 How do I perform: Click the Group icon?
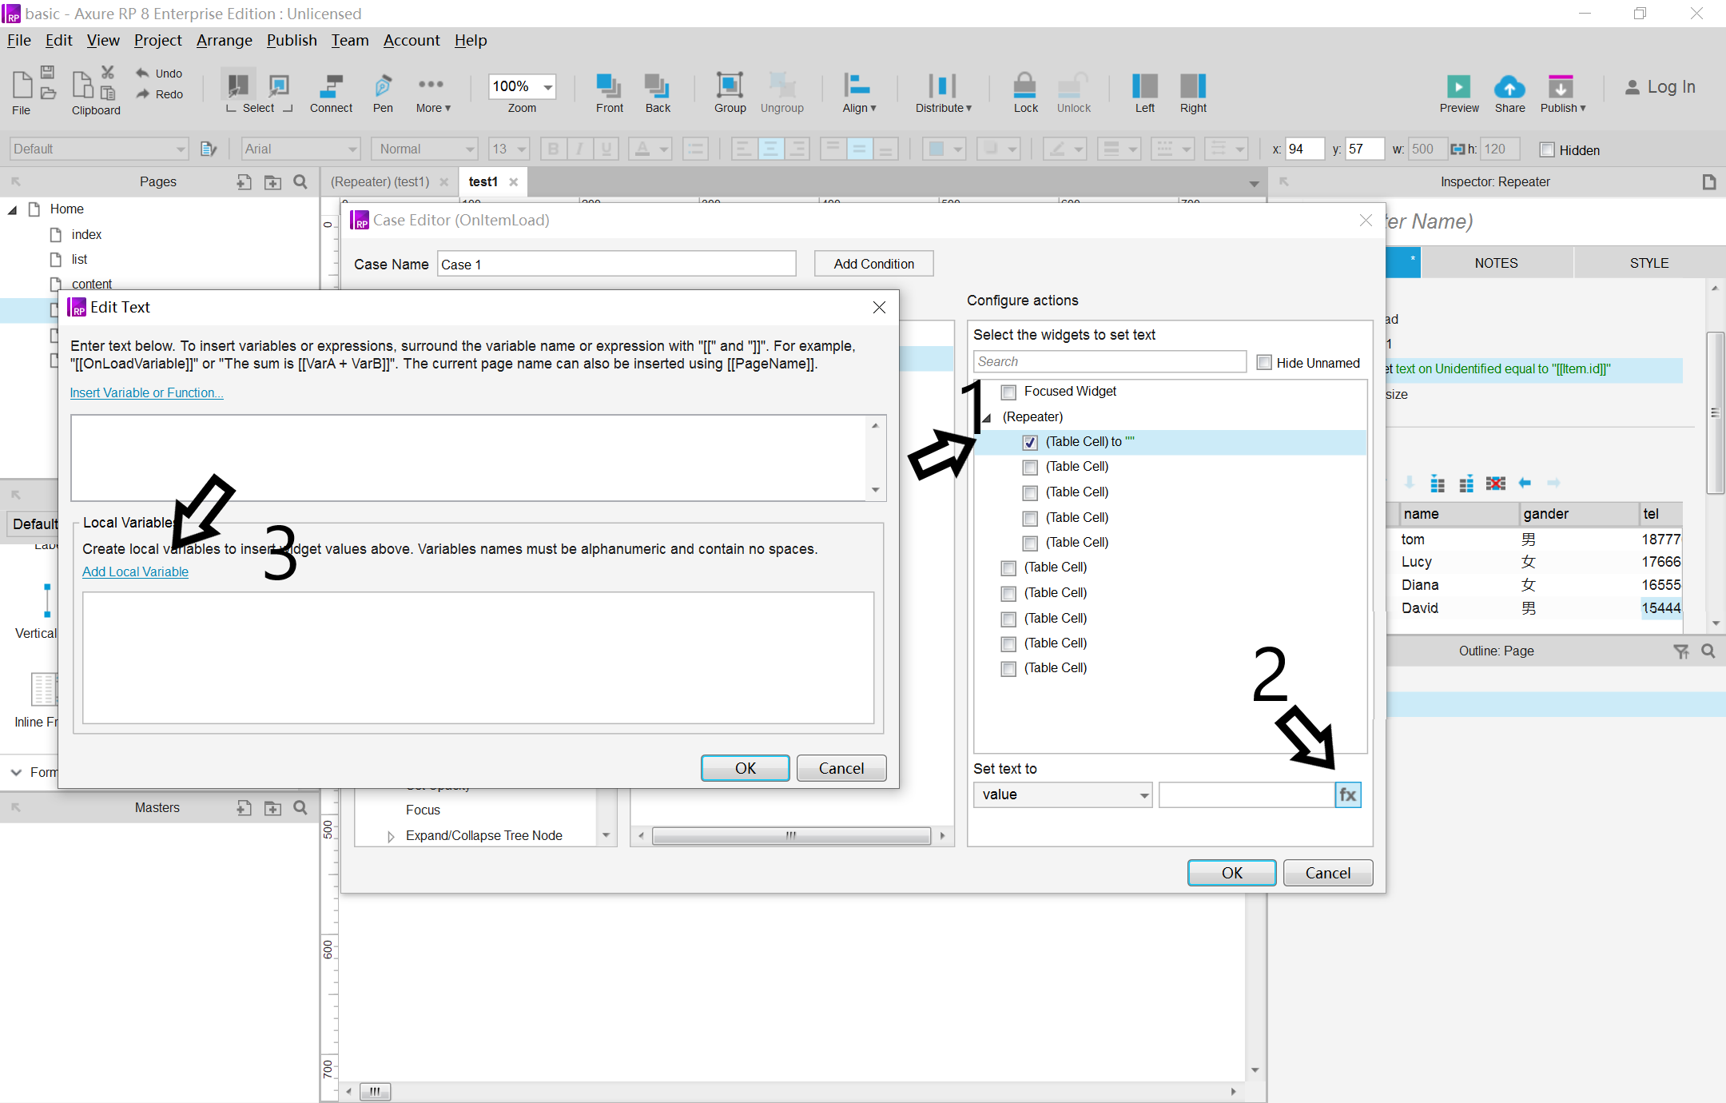click(x=729, y=86)
